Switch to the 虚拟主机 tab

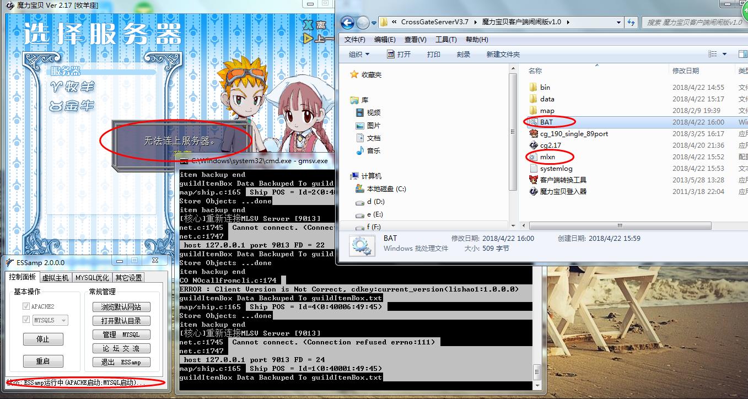click(55, 278)
